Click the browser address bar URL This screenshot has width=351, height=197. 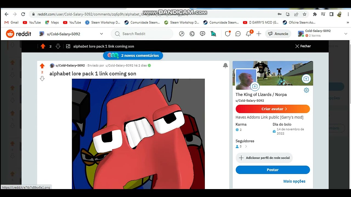pos(113,14)
